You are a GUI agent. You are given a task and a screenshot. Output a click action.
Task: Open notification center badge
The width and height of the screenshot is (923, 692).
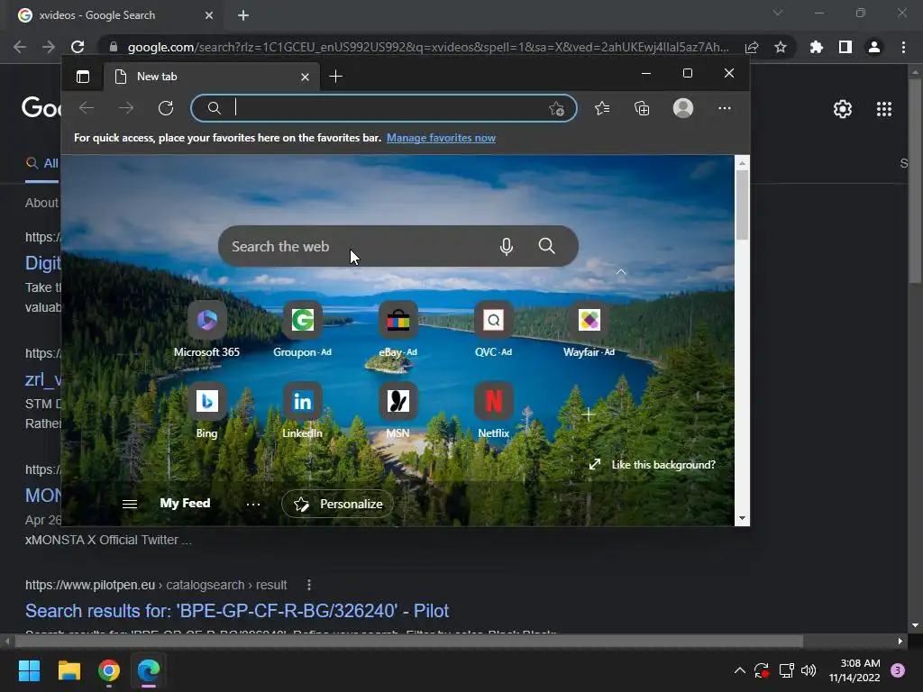(898, 670)
